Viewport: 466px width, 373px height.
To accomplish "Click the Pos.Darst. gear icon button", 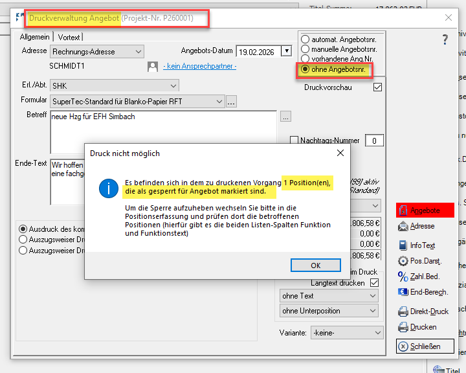I will [x=420, y=261].
